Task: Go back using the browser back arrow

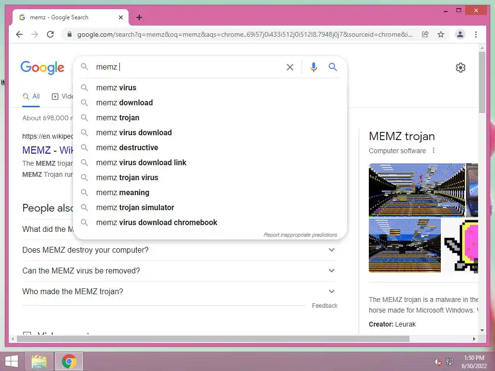Action: click(x=19, y=34)
